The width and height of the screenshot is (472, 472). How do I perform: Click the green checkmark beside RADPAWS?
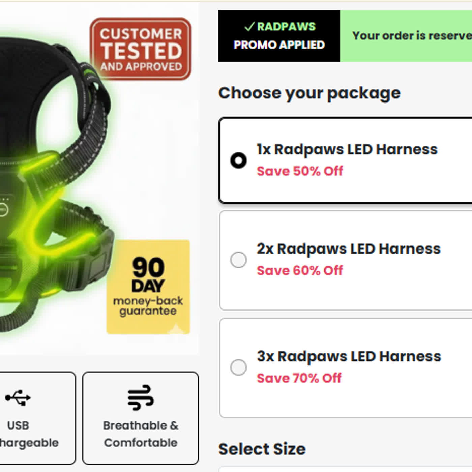[x=249, y=27]
